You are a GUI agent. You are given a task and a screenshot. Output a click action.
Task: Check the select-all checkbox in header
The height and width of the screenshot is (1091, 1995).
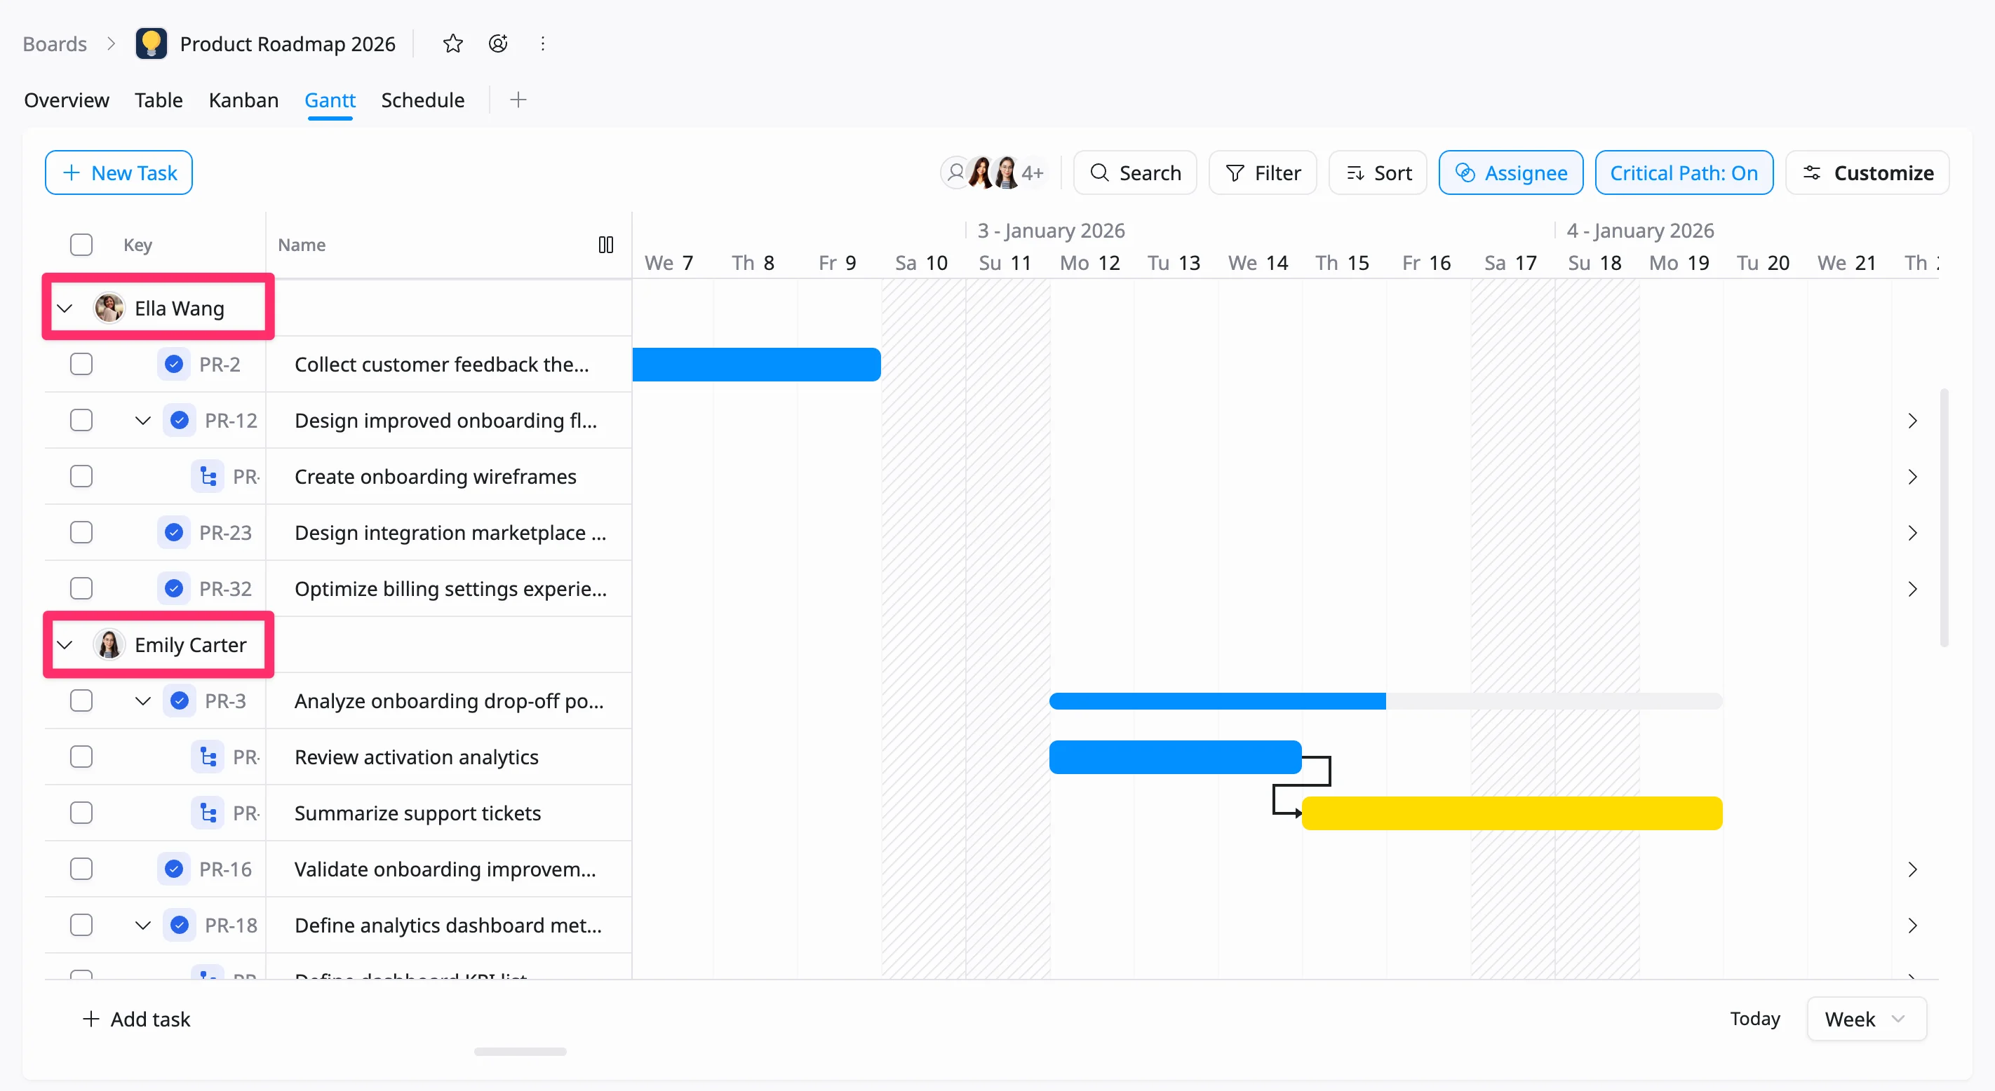(81, 245)
